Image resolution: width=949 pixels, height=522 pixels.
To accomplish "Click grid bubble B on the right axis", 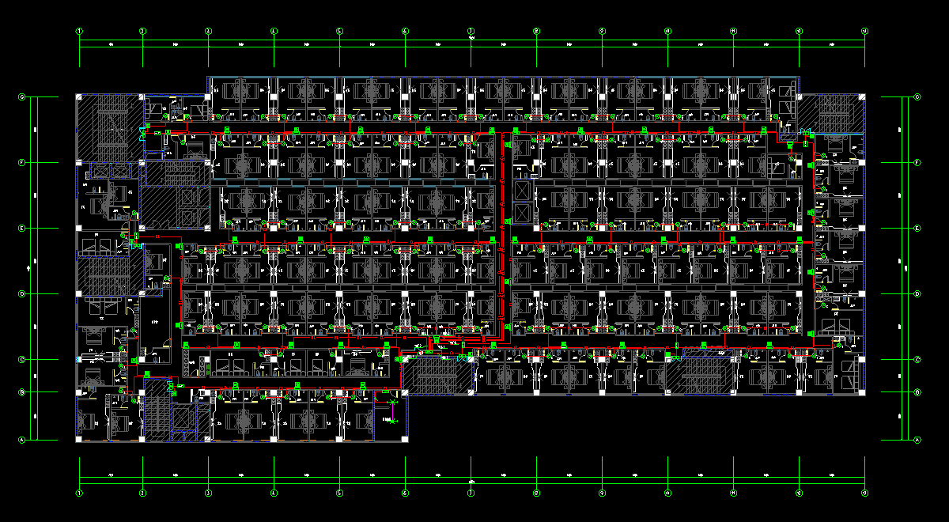I will tap(917, 392).
